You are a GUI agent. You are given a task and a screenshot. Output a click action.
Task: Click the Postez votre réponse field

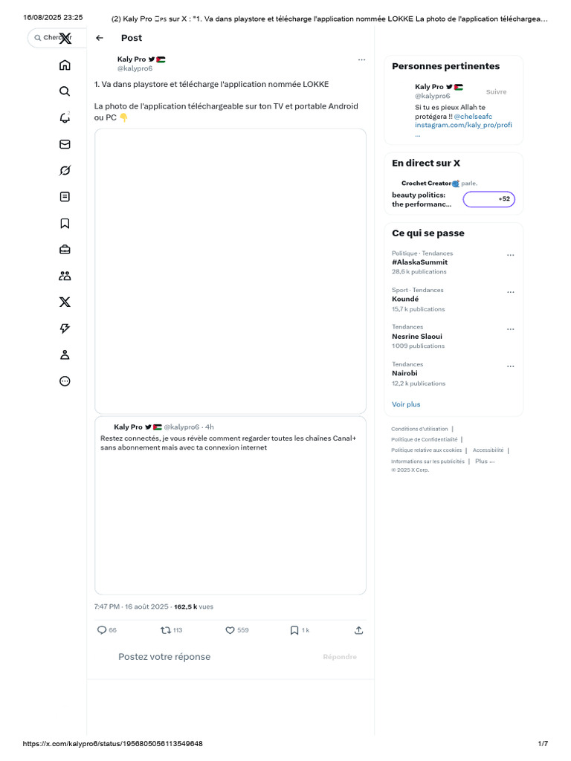pos(164,657)
